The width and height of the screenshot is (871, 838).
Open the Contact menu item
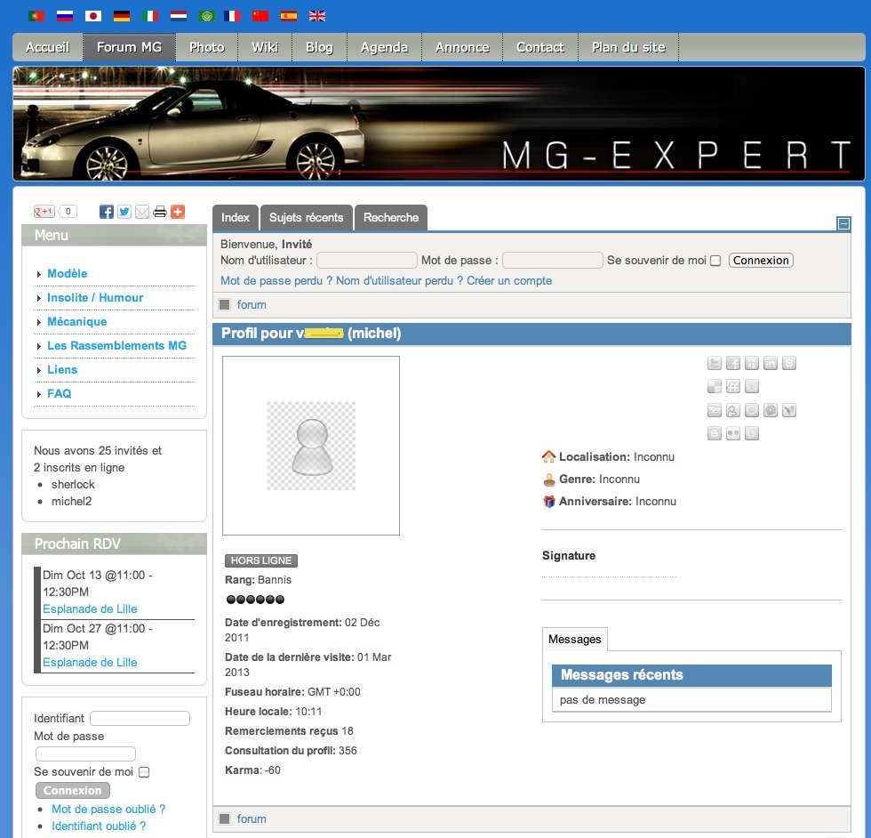coord(540,47)
